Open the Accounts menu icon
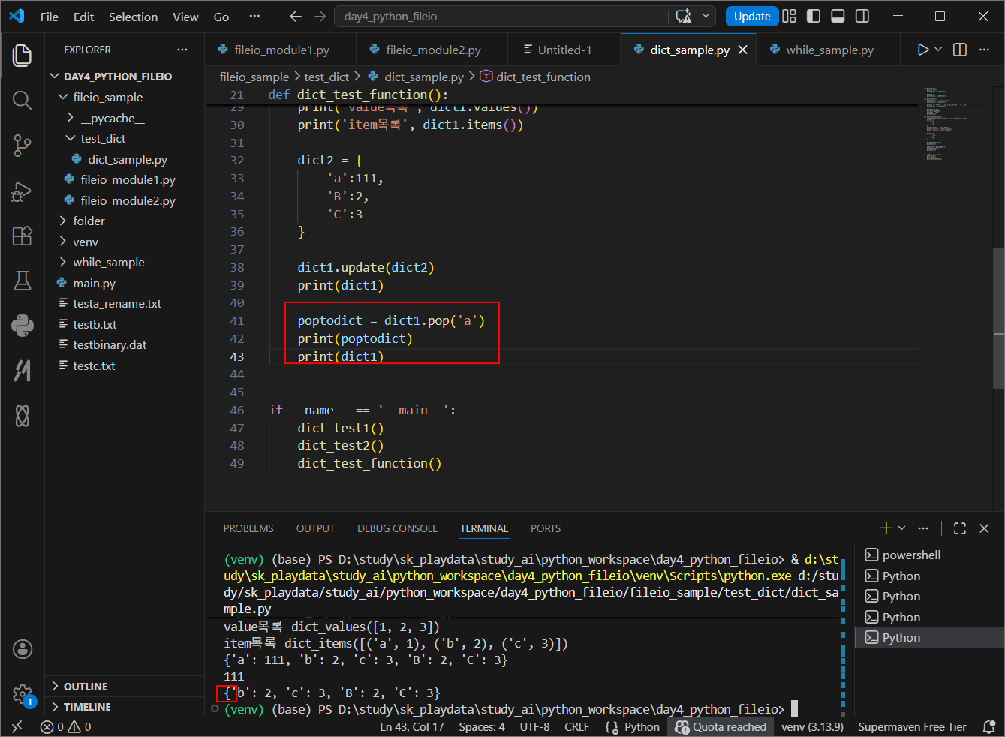This screenshot has height=737, width=1005. [x=23, y=649]
